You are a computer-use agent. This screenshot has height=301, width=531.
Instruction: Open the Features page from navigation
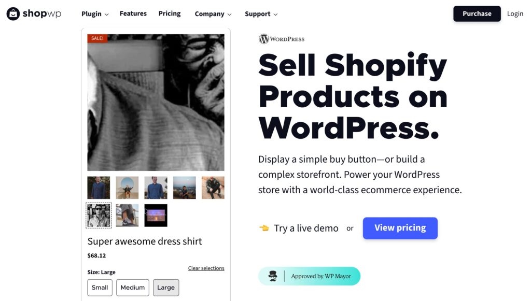tap(133, 13)
